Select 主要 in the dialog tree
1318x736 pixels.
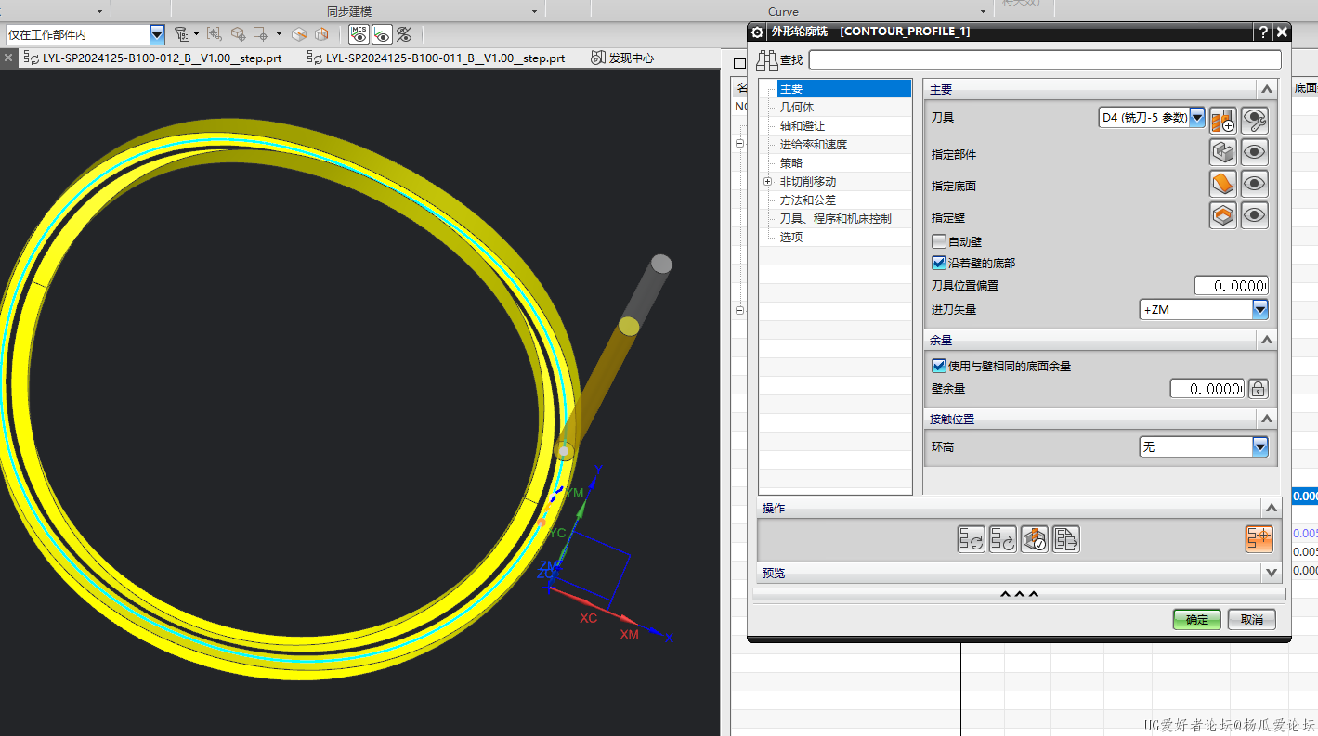click(844, 89)
